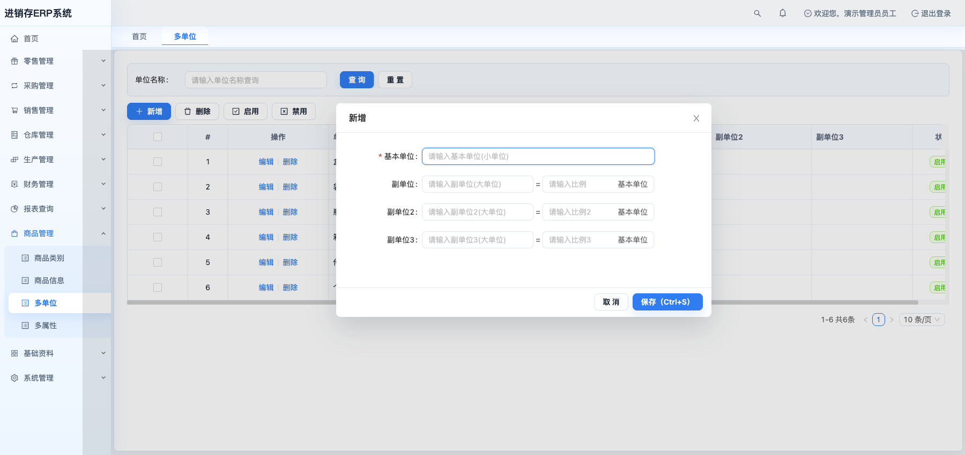Check the checkbox for row 4
This screenshot has width=965, height=455.
158,237
